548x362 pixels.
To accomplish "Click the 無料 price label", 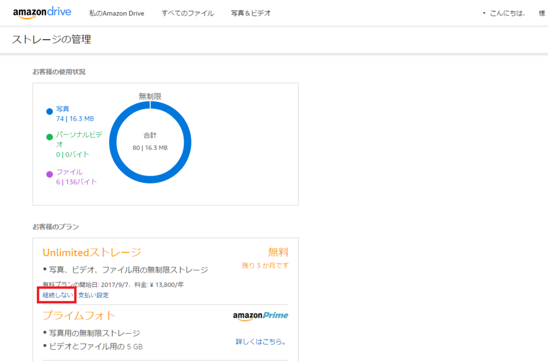I will 278,252.
